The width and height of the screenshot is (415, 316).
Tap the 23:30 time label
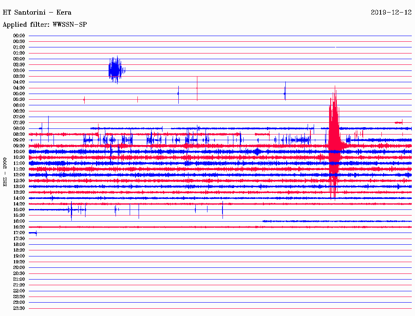(x=19, y=308)
